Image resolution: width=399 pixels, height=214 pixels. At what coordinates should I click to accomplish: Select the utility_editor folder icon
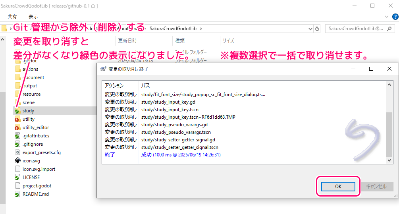point(17,127)
